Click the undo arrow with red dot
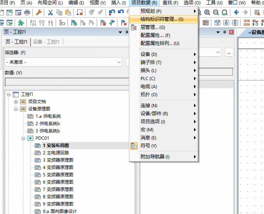 click(112, 12)
